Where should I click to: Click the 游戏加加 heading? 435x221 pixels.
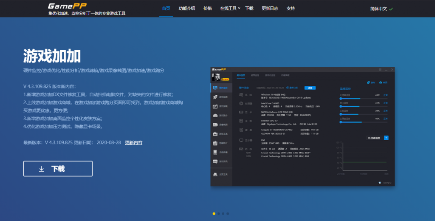pos(52,56)
